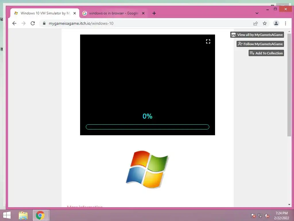The width and height of the screenshot is (294, 221).
Task: Switch to Windows 10 VM Simulator tab
Action: pos(45,13)
